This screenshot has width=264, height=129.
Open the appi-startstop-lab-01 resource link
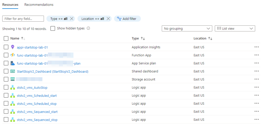(x=32, y=47)
